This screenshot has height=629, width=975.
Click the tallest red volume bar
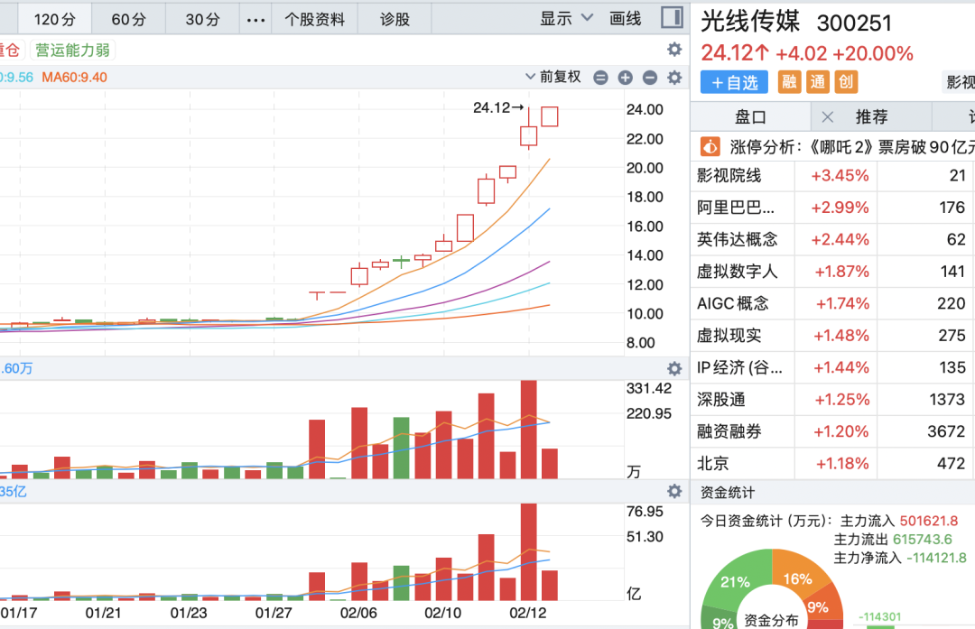[x=528, y=430]
